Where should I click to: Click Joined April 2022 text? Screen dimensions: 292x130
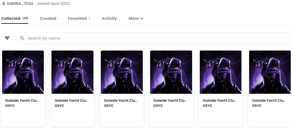[53, 4]
